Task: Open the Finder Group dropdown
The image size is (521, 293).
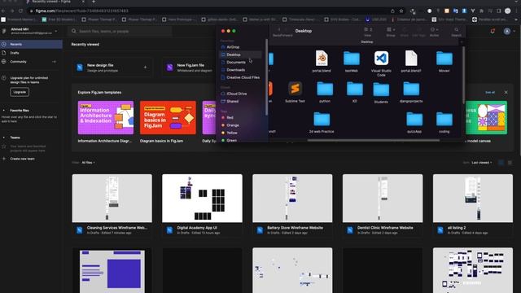Action: [391, 30]
